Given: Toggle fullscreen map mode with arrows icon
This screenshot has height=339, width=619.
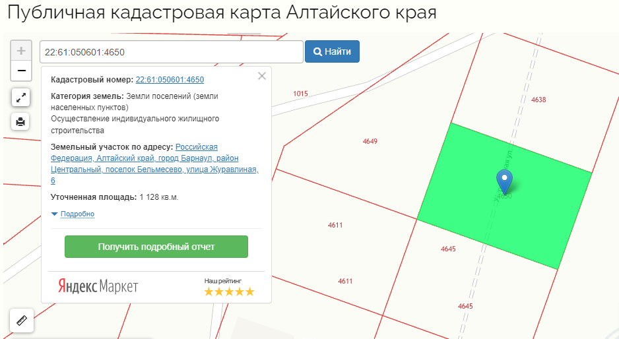Looking at the screenshot, I should point(21,98).
